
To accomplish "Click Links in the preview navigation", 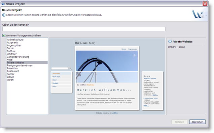I will click(x=54, y=86).
